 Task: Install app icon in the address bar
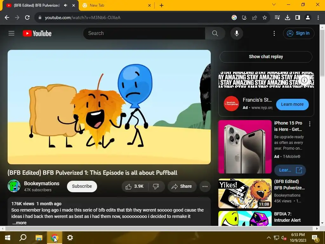pyautogui.click(x=244, y=17)
